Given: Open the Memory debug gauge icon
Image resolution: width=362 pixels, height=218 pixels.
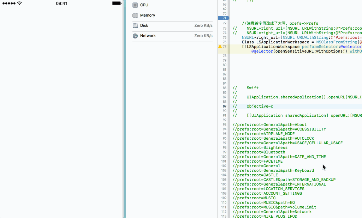Looking at the screenshot, I should click(135, 16).
